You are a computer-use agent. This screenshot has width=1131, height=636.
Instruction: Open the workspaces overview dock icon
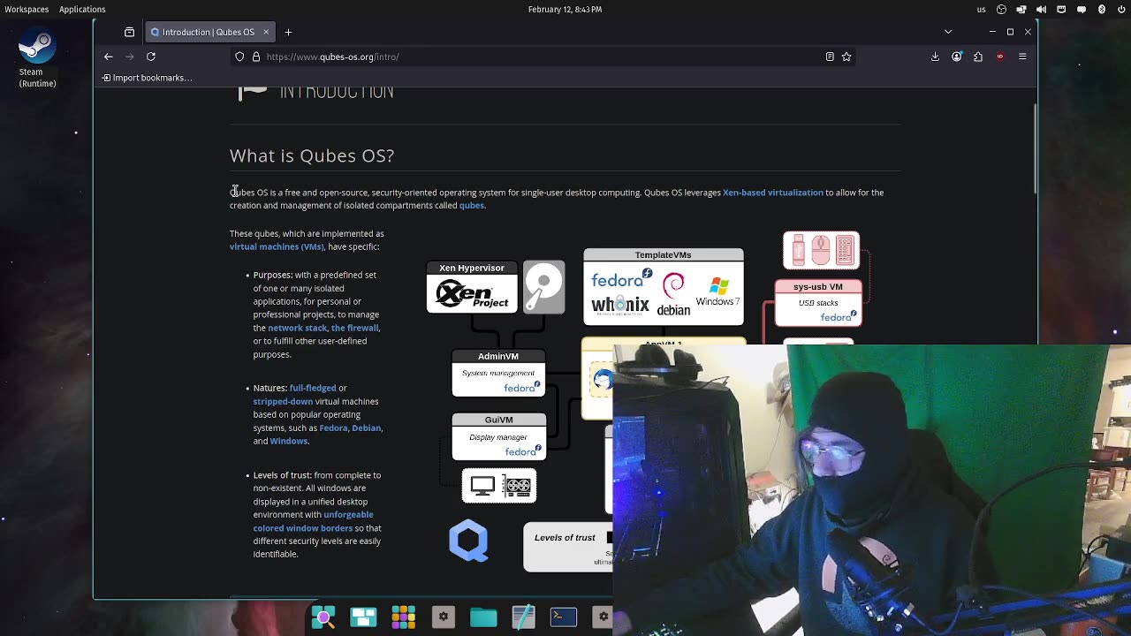[363, 617]
